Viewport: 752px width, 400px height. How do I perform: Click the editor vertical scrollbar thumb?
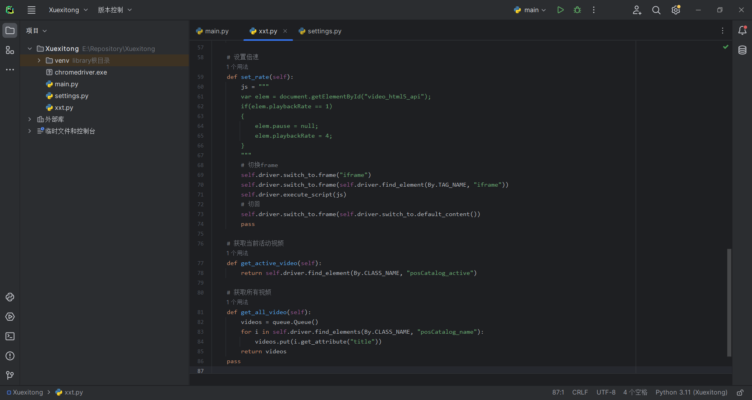point(729,302)
